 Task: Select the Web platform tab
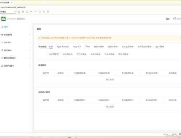click(87, 47)
